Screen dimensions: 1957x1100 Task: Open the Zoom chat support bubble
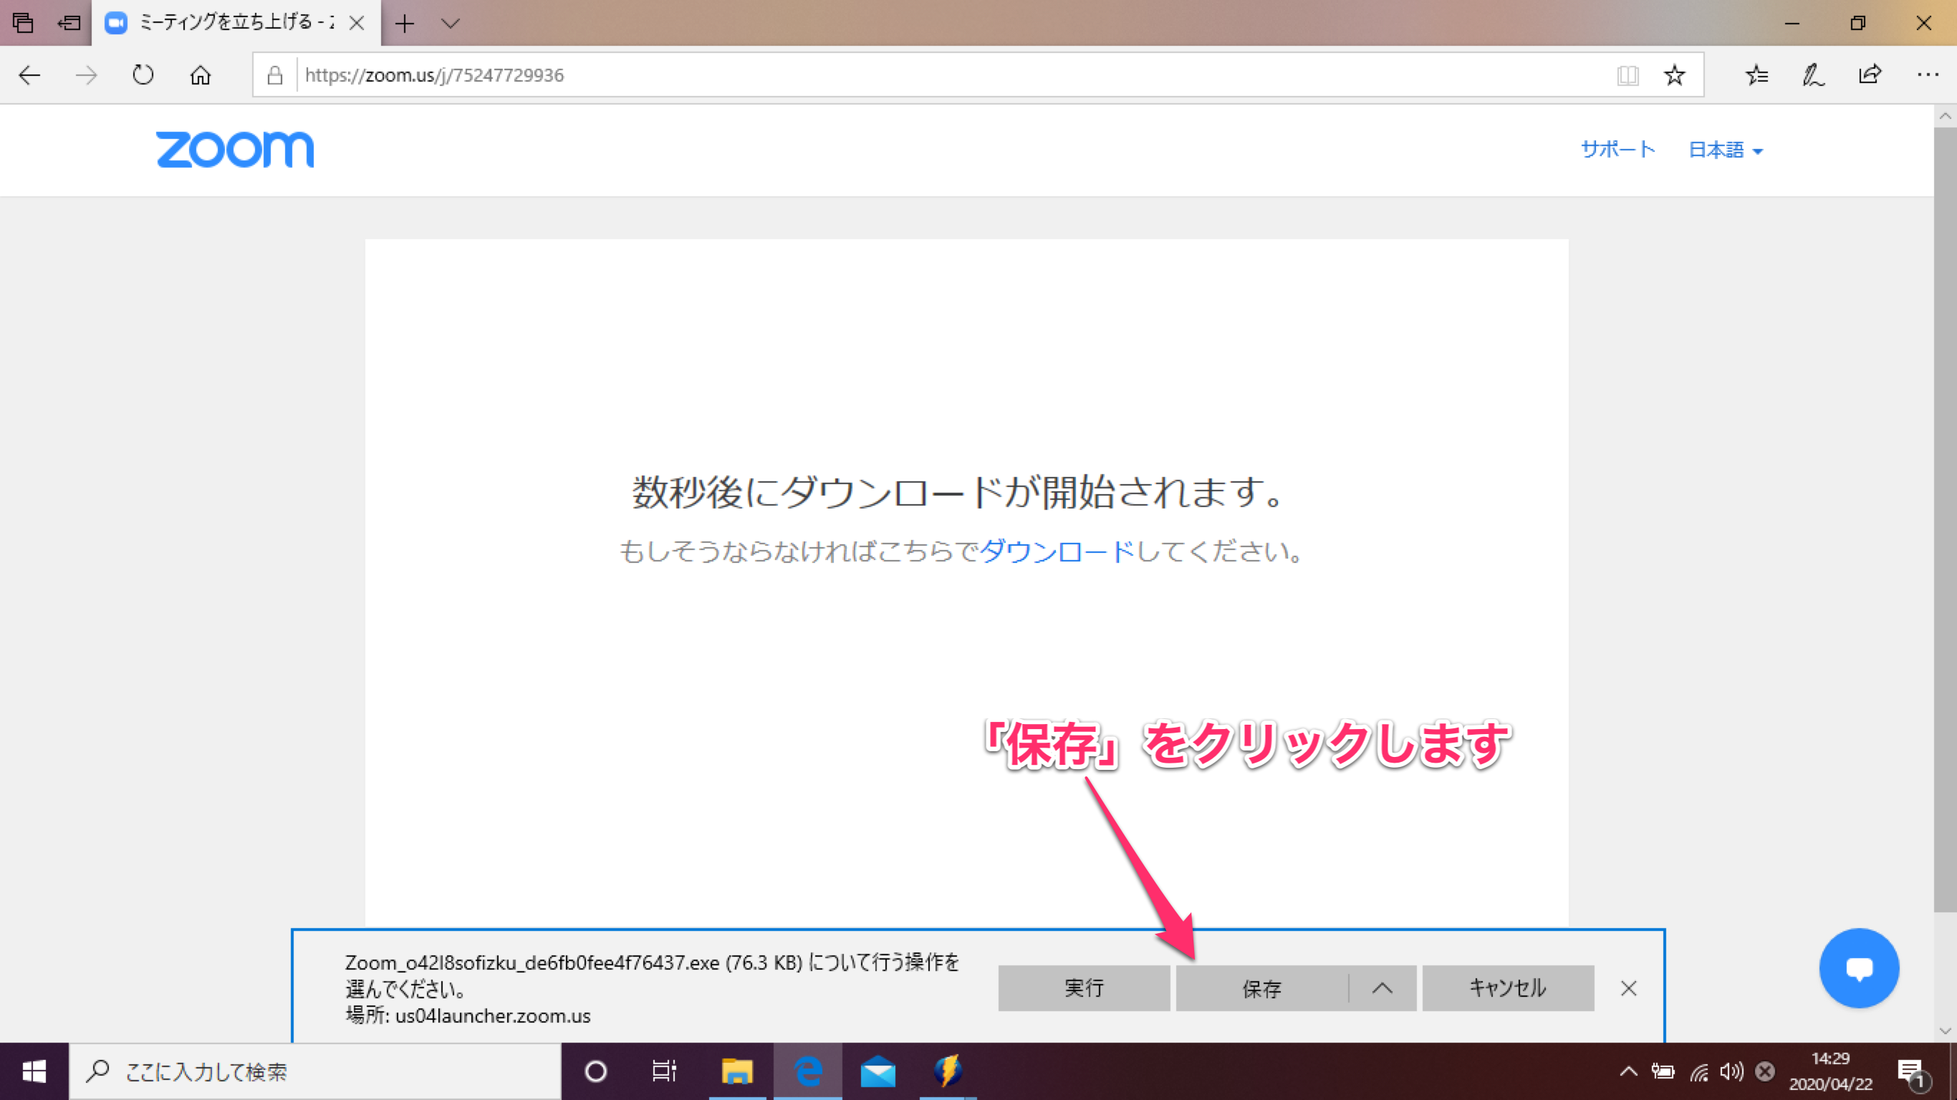(1858, 968)
